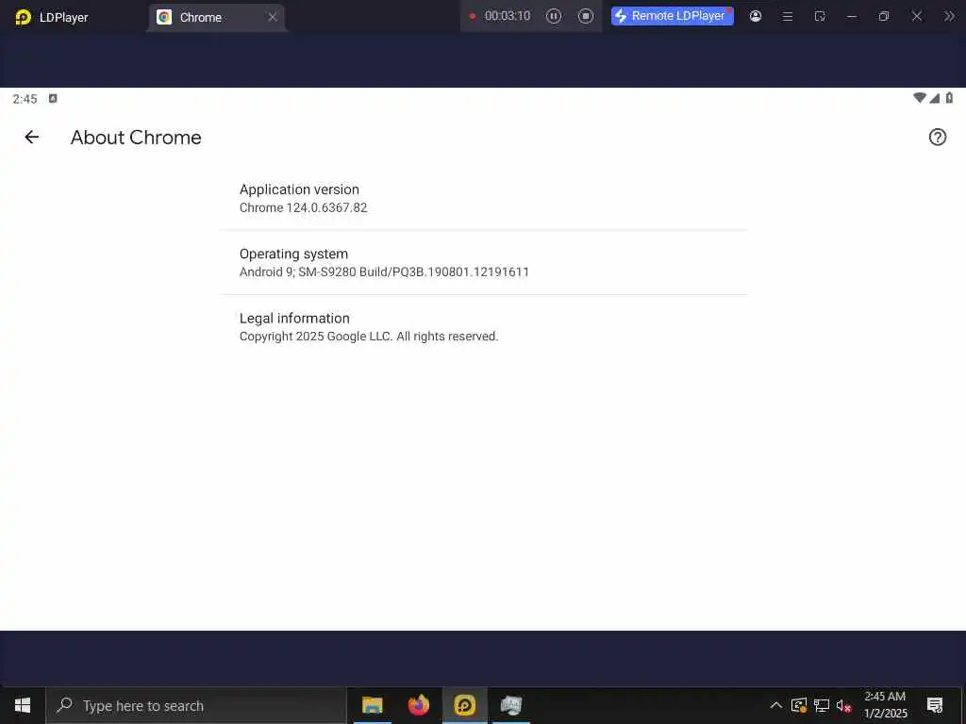Image resolution: width=966 pixels, height=724 pixels.
Task: Open the taskbar clock showing 2:45 AM
Action: [x=885, y=705]
